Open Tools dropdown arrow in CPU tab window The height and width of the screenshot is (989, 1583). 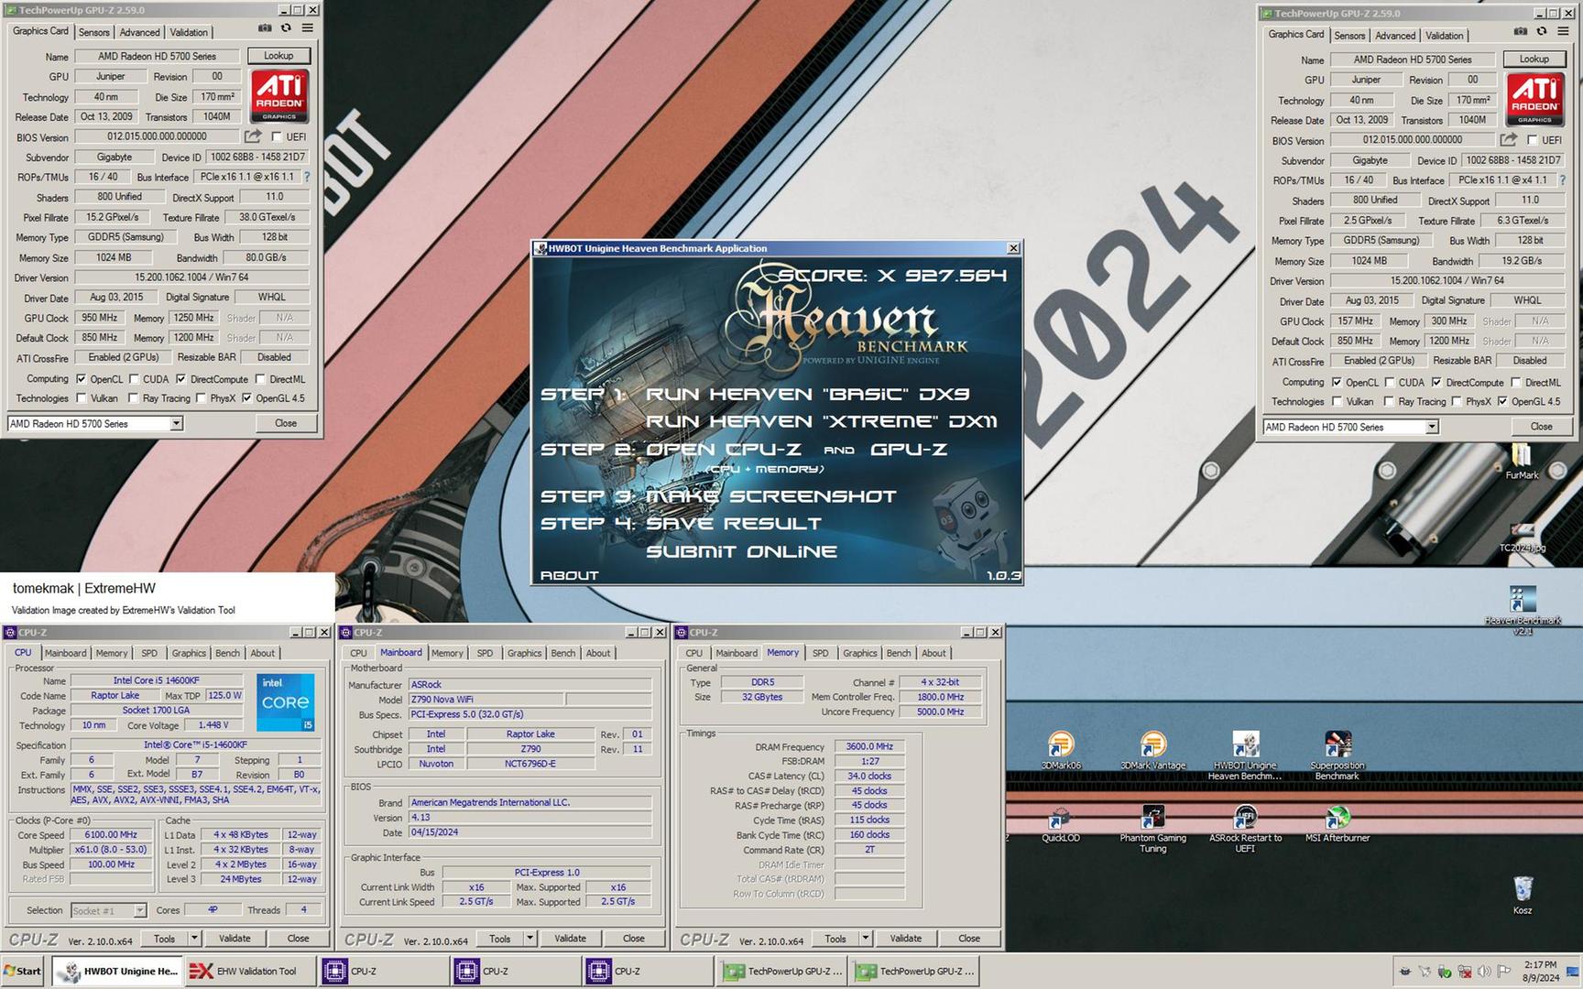[x=194, y=938]
